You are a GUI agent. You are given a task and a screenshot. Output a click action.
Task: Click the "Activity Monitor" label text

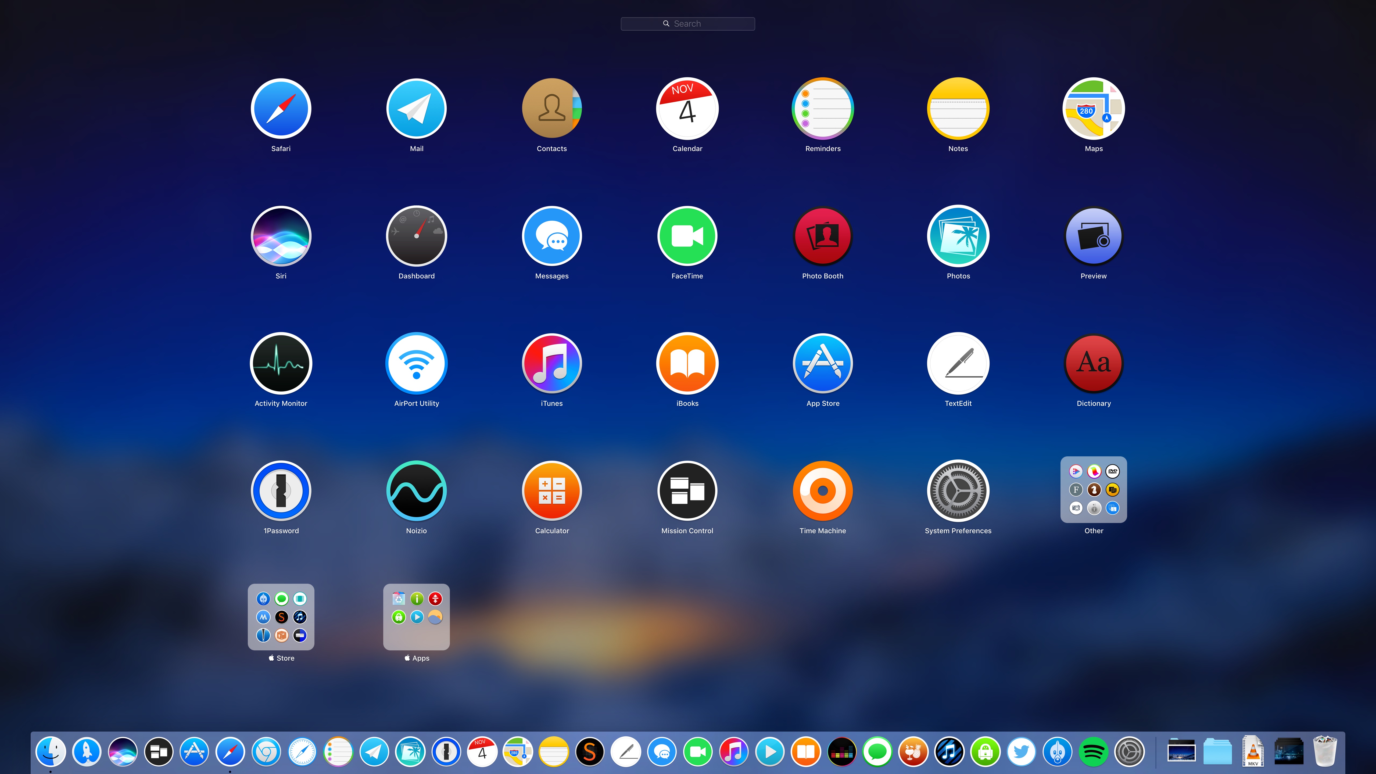[281, 403]
